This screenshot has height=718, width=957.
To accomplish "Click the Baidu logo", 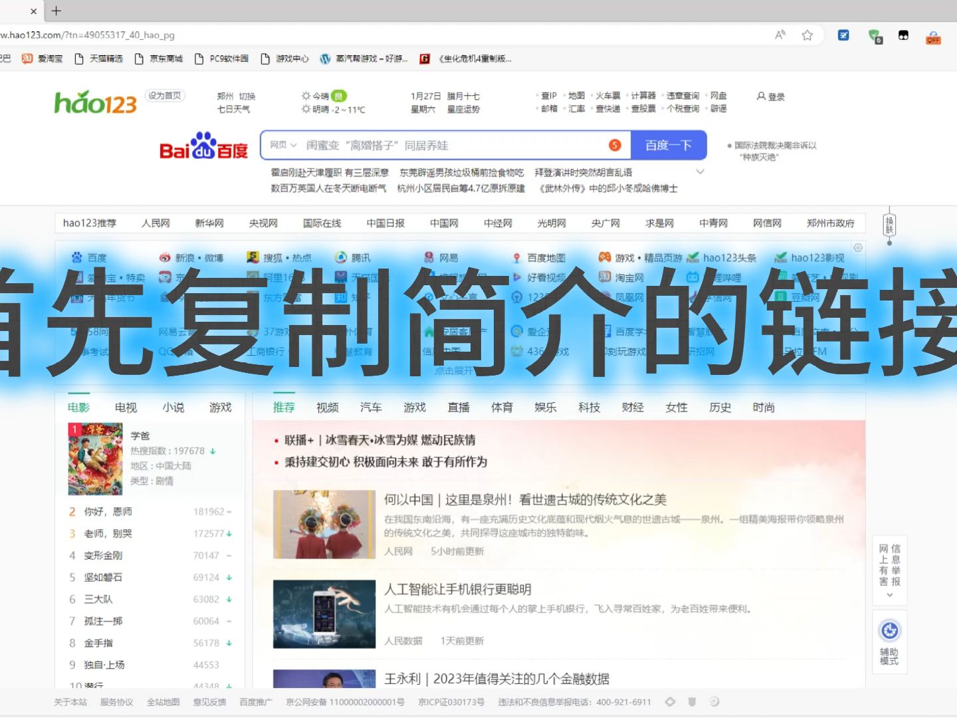I will [x=203, y=146].
